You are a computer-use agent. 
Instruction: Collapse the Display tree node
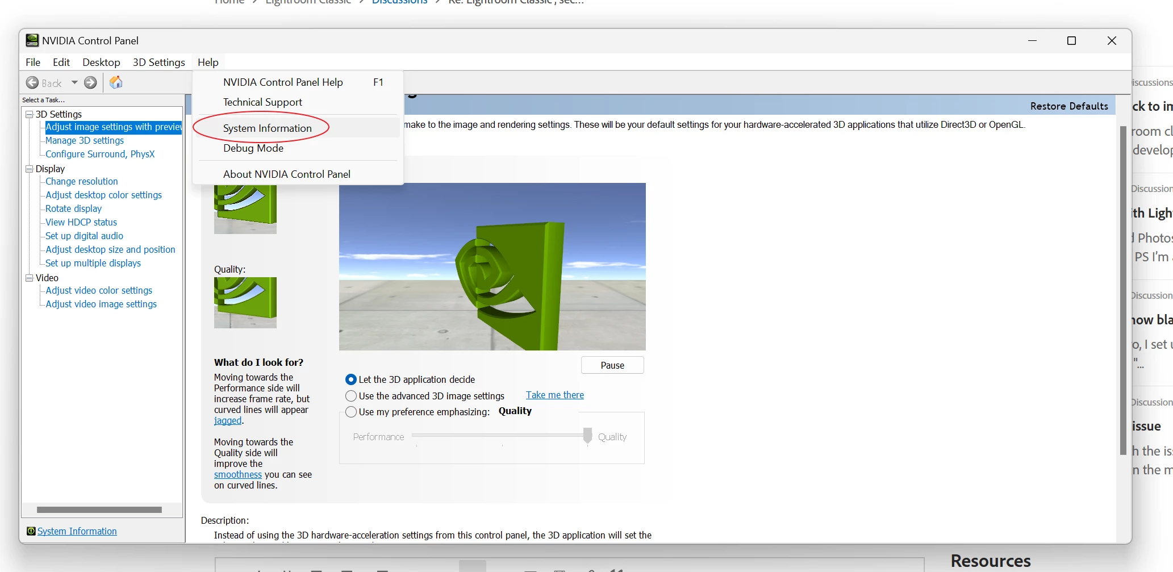point(29,169)
